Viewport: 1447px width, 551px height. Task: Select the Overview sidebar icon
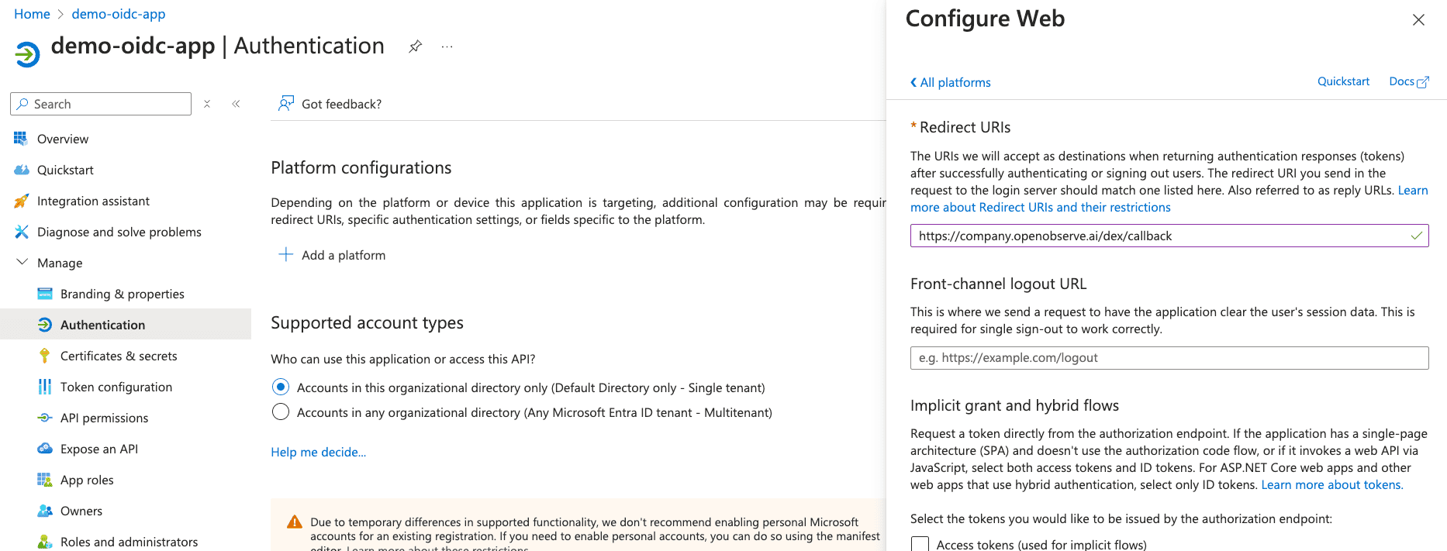22,139
